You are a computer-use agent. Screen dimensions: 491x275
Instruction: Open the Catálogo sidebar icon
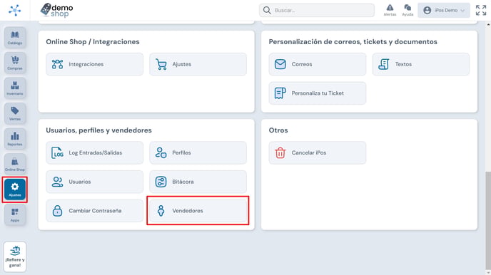(x=15, y=38)
